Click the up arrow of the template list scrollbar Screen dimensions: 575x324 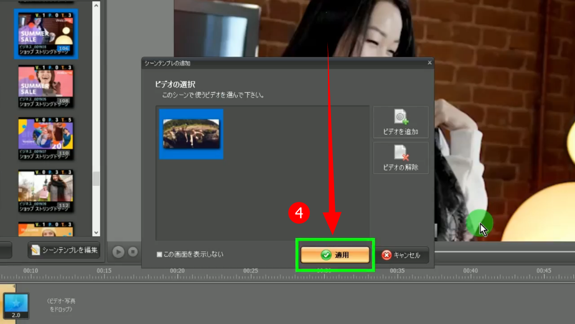pyautogui.click(x=96, y=6)
